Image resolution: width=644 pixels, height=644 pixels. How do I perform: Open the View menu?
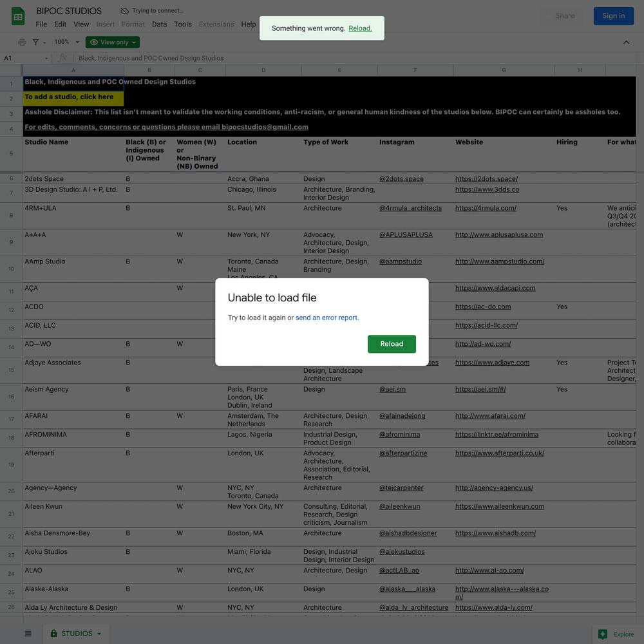pos(81,24)
